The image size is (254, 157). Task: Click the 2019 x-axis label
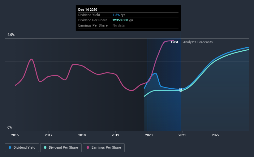[x=115, y=135]
